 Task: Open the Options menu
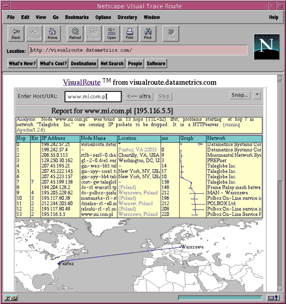point(103,17)
